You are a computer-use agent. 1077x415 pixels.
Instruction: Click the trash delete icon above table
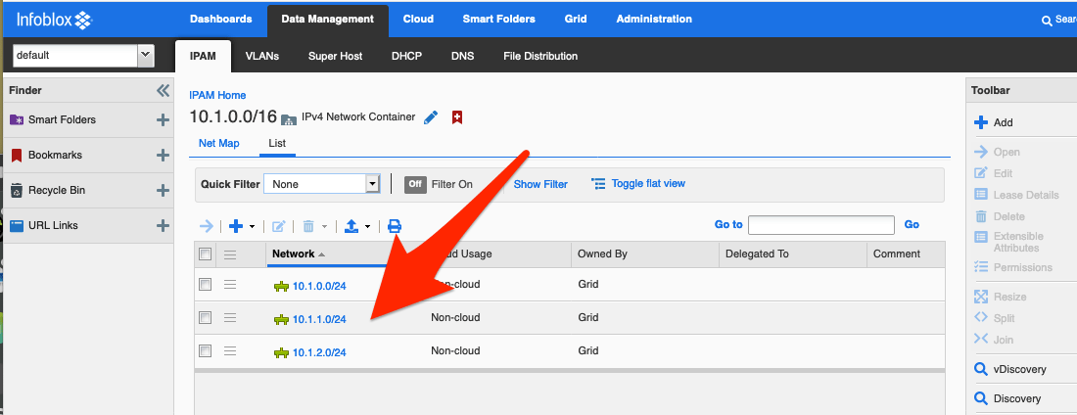[308, 225]
